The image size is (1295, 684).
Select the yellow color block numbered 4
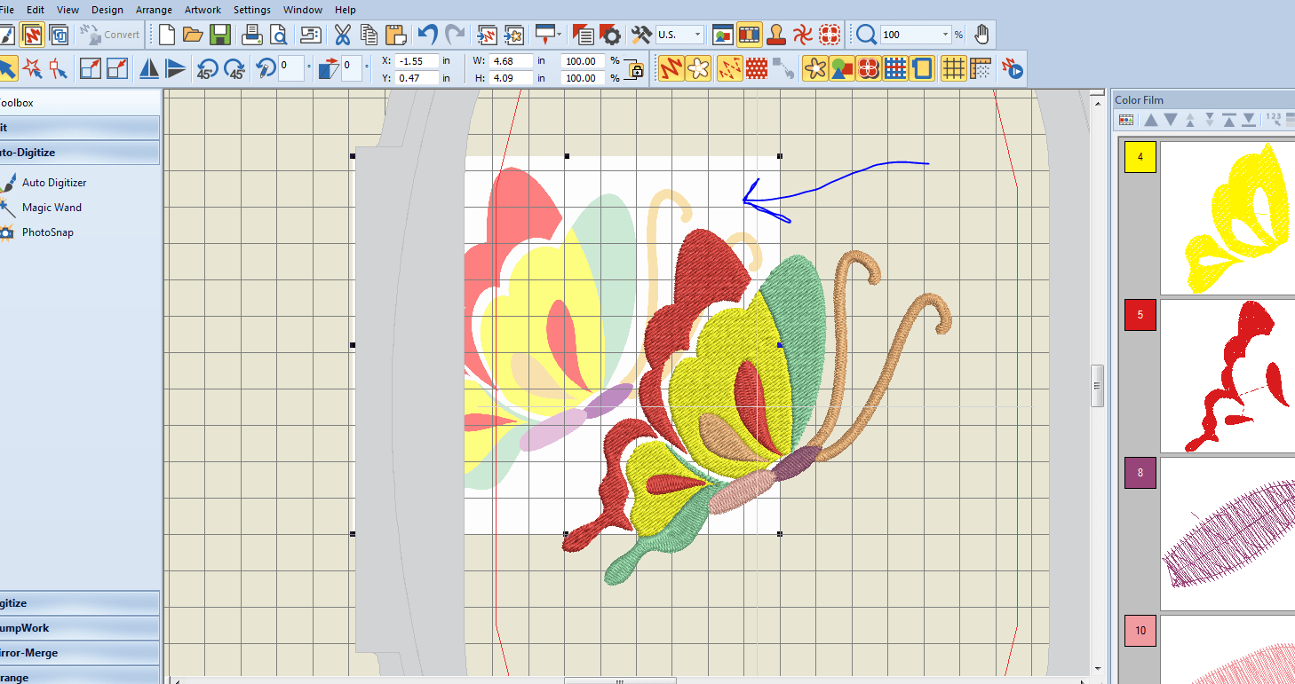coord(1140,157)
